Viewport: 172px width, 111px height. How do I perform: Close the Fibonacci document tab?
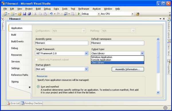click(164, 19)
